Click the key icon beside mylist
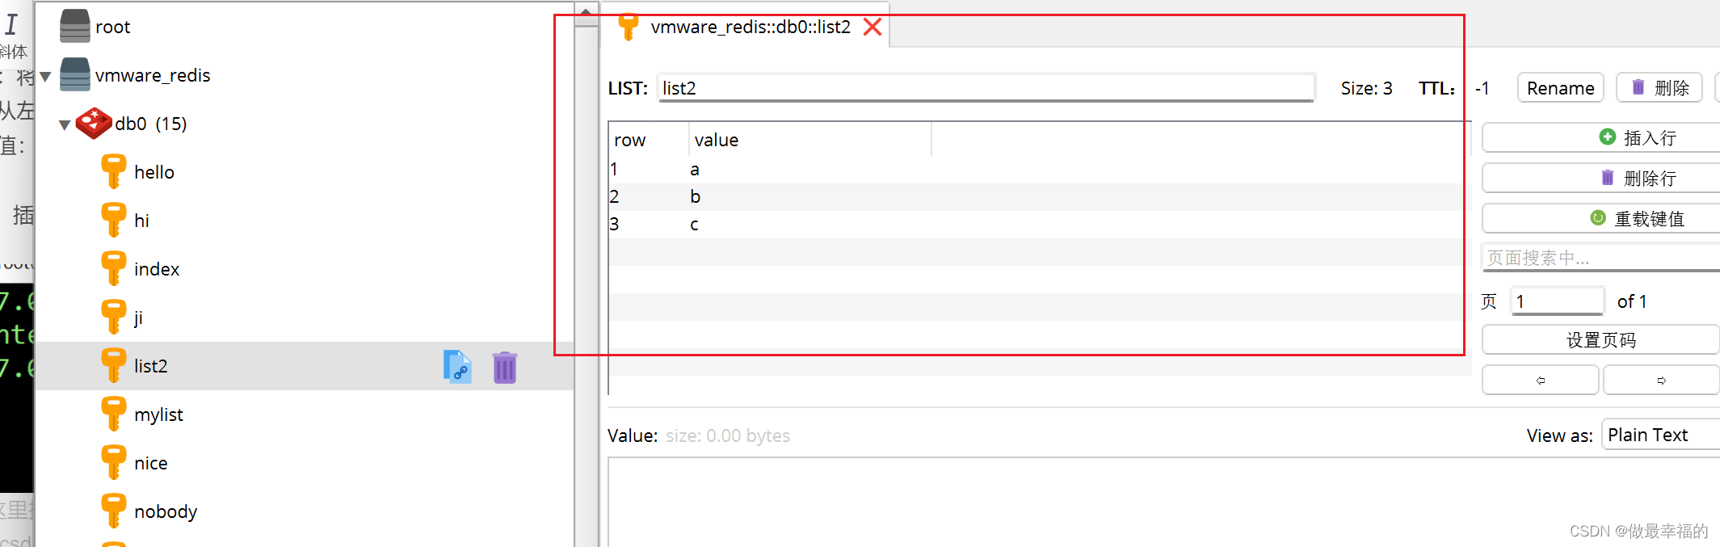The width and height of the screenshot is (1720, 547). (113, 414)
